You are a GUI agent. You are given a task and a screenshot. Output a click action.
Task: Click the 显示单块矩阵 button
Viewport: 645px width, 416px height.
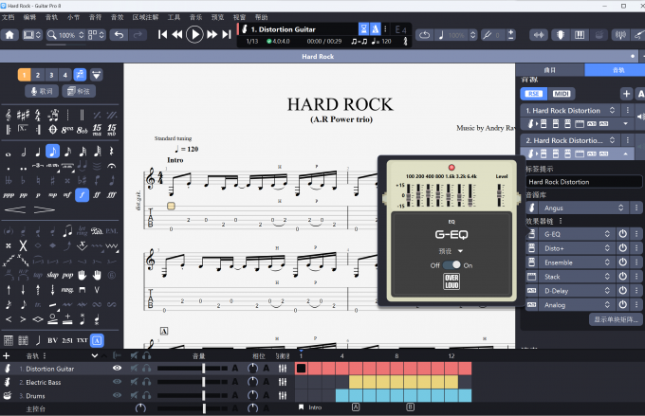point(614,319)
